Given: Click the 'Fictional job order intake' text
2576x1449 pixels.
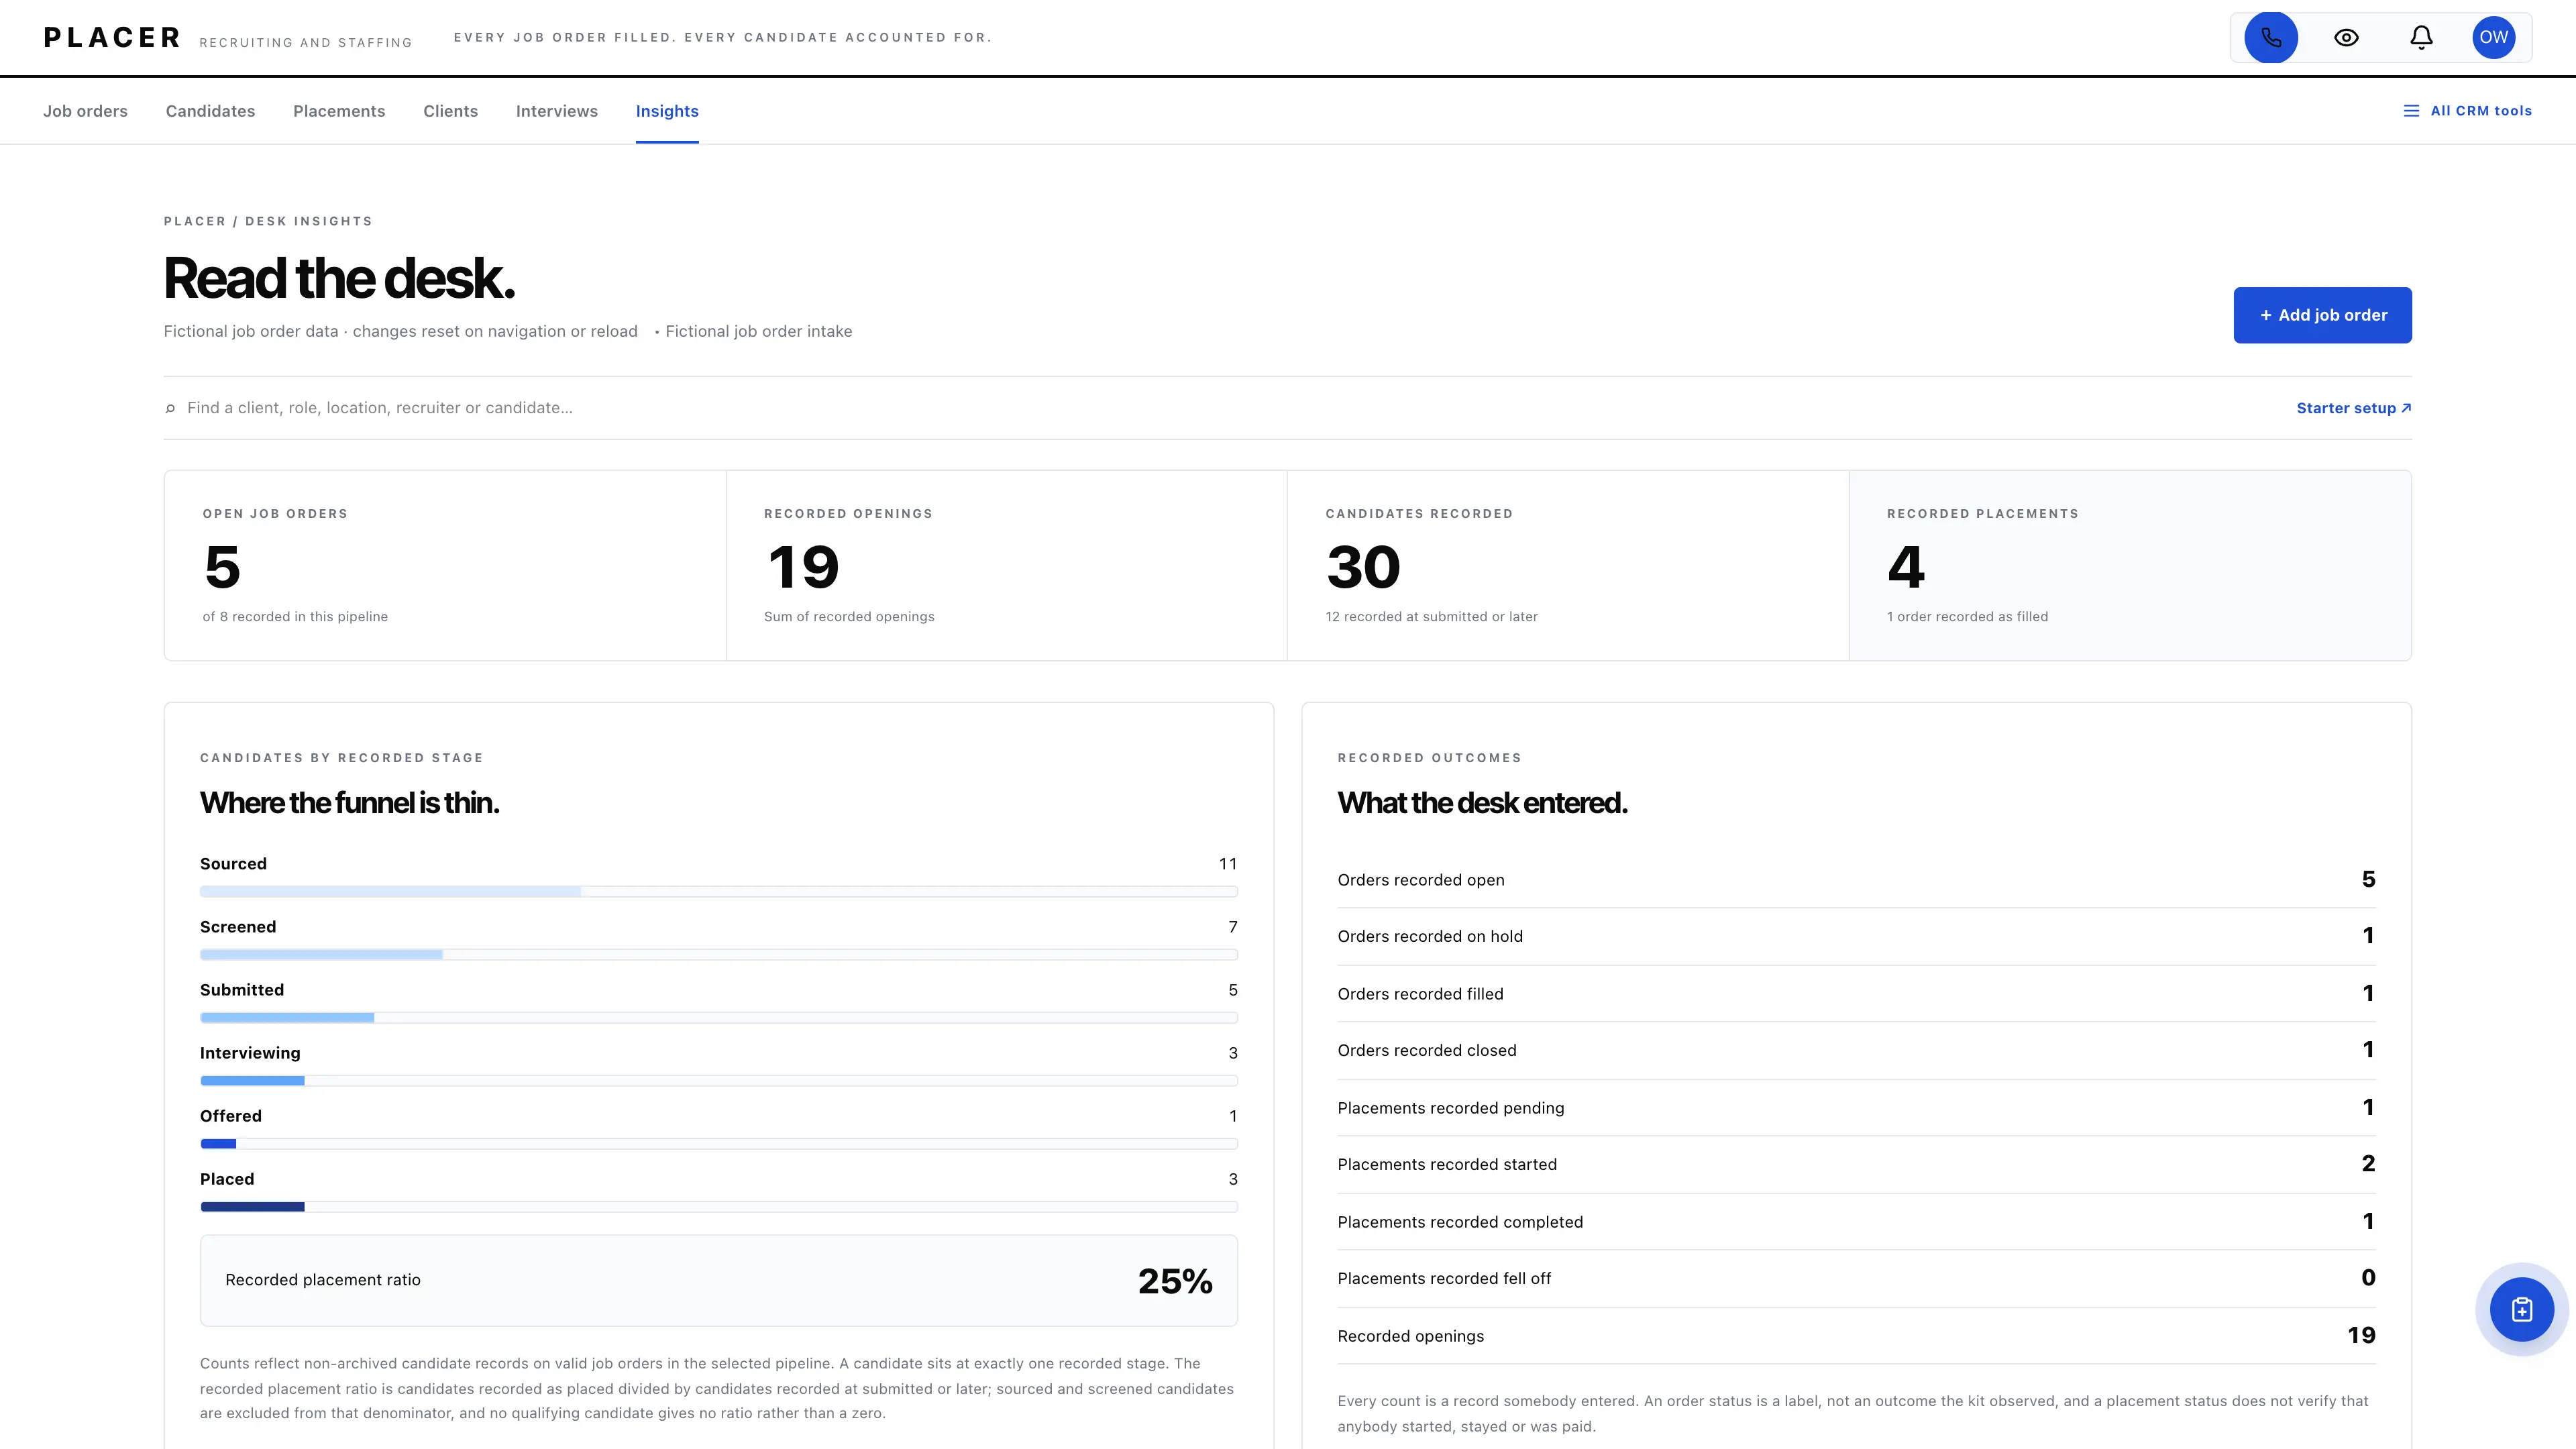Looking at the screenshot, I should [x=759, y=331].
